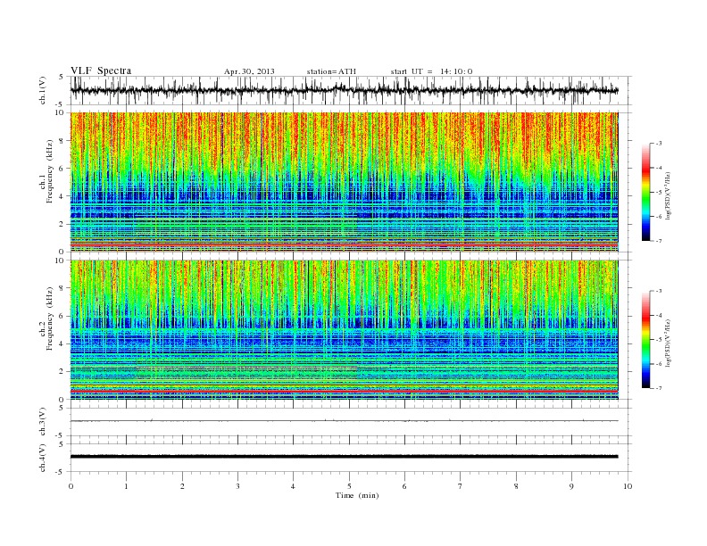Click the ch.1 spectrogram color scale bar
This screenshot has height=546, width=707.
[645, 192]
